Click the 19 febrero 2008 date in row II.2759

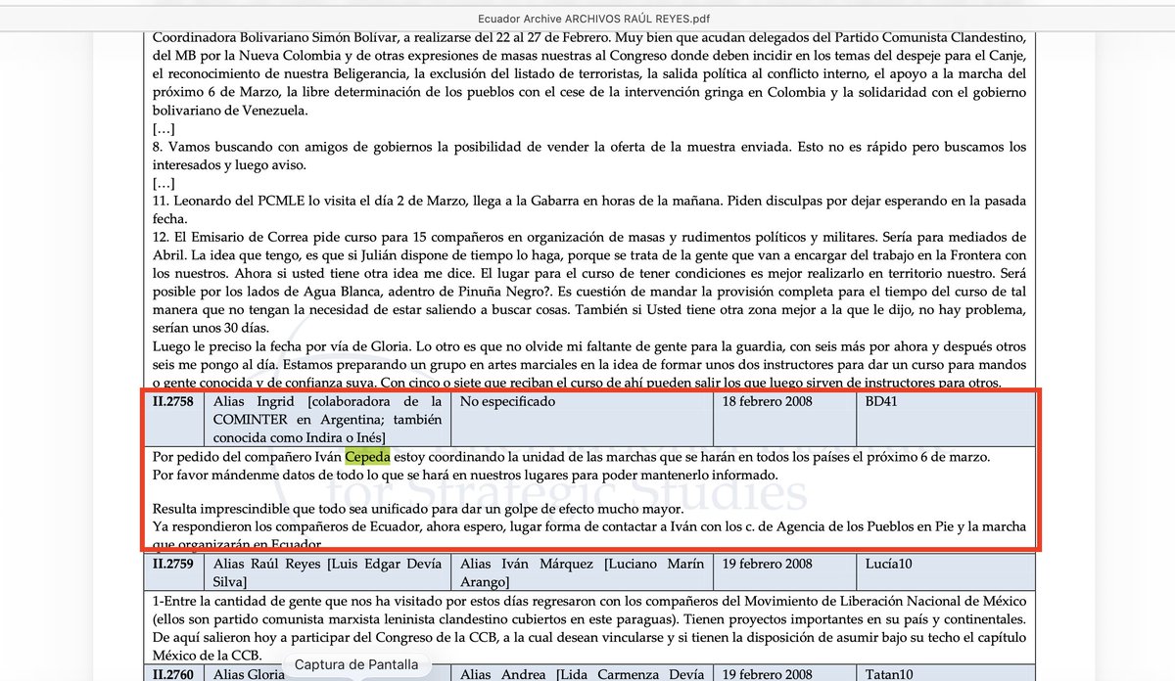click(769, 564)
